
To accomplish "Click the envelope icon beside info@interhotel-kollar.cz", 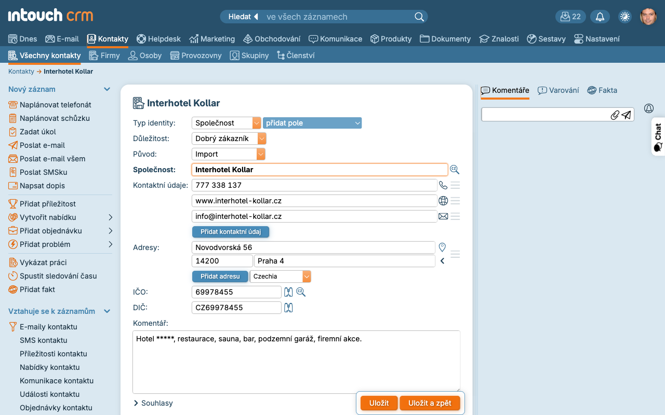I will point(443,216).
